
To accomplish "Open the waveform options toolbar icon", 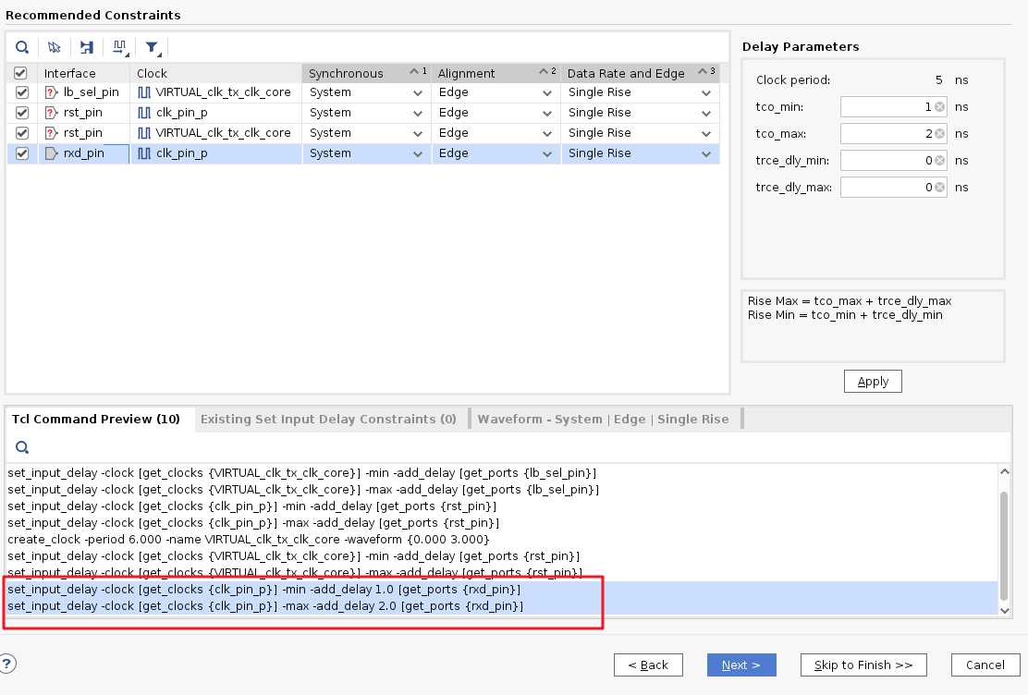I will click(119, 46).
